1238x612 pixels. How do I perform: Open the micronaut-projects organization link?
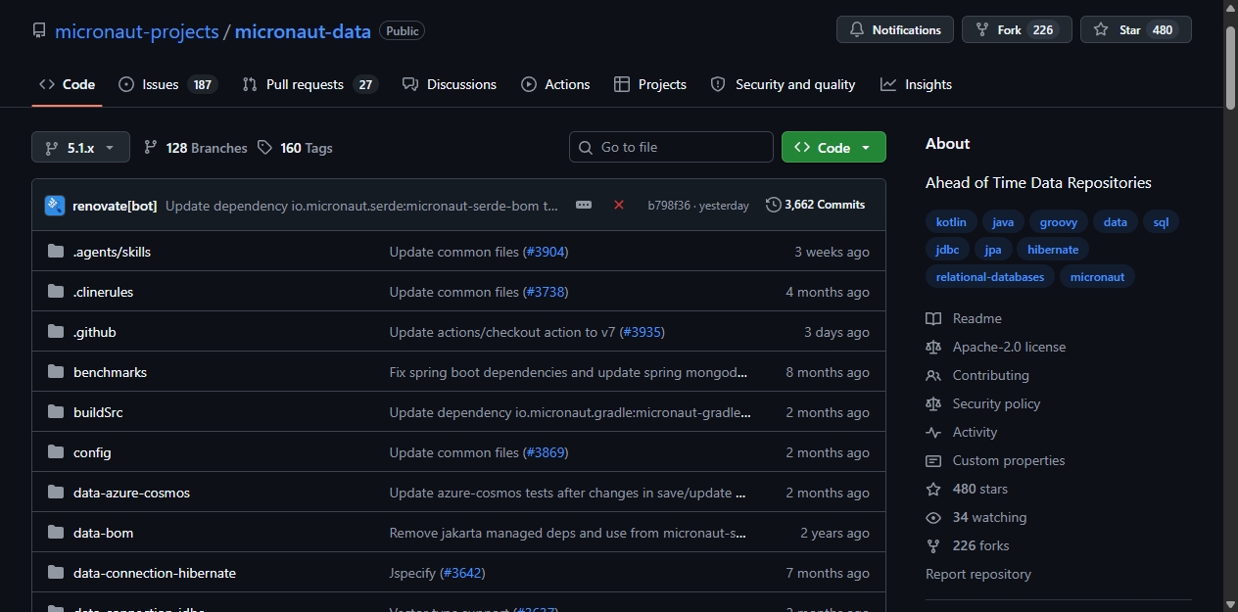pos(137,30)
